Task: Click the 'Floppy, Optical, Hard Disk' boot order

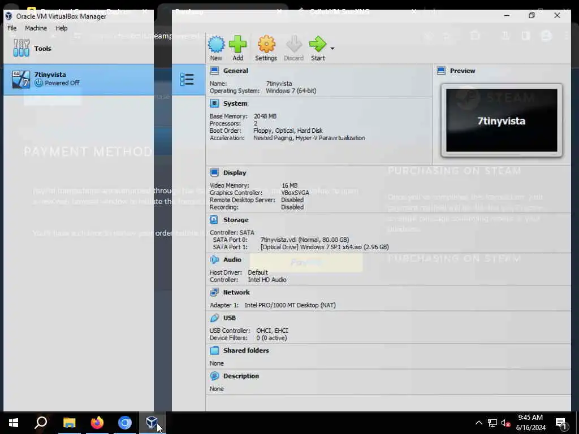Action: point(288,131)
